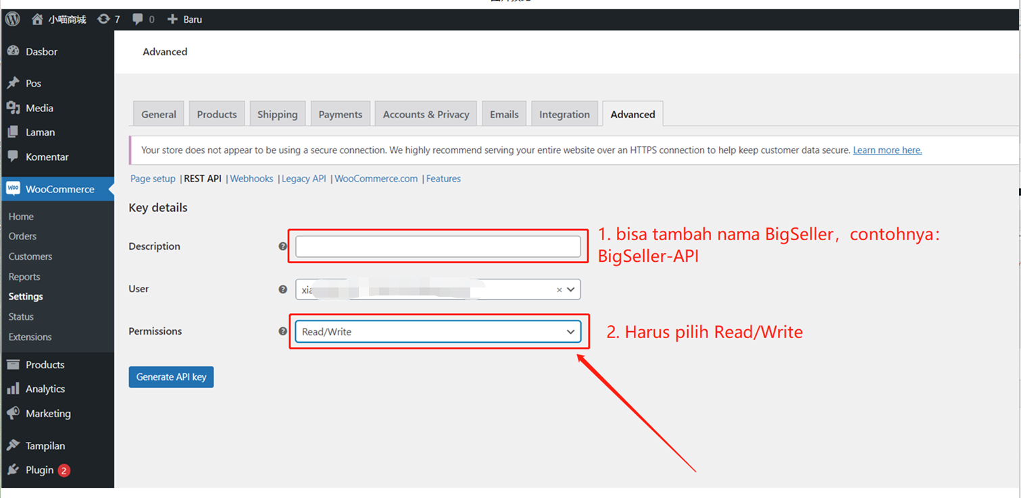Click the Key details heading text
The width and height of the screenshot is (1021, 498).
tap(158, 208)
